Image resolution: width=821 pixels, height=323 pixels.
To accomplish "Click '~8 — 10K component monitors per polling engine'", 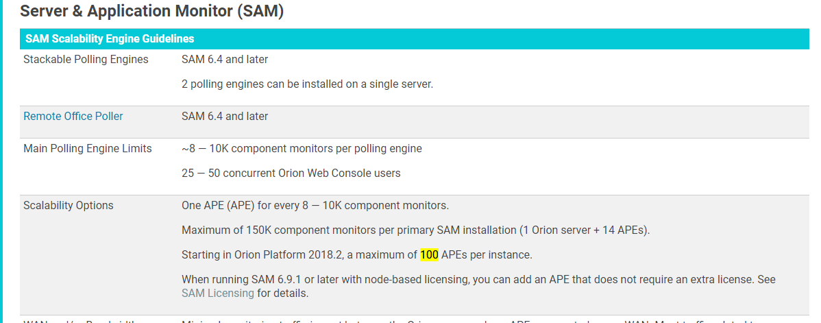I will click(302, 148).
